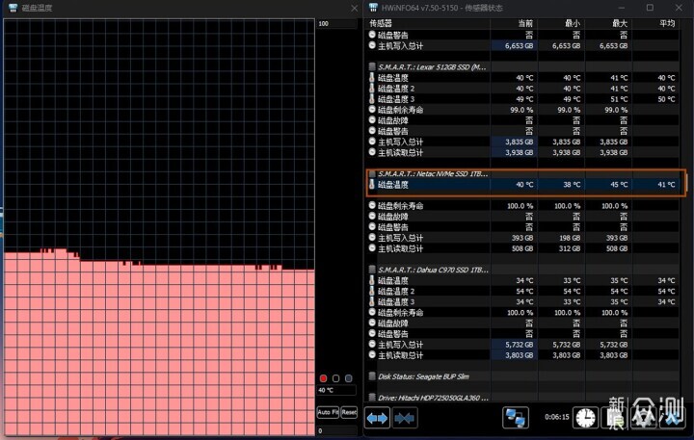The width and height of the screenshot is (694, 440).
Task: Click the highlighted 5,732 GB current value cell
Action: (514, 345)
